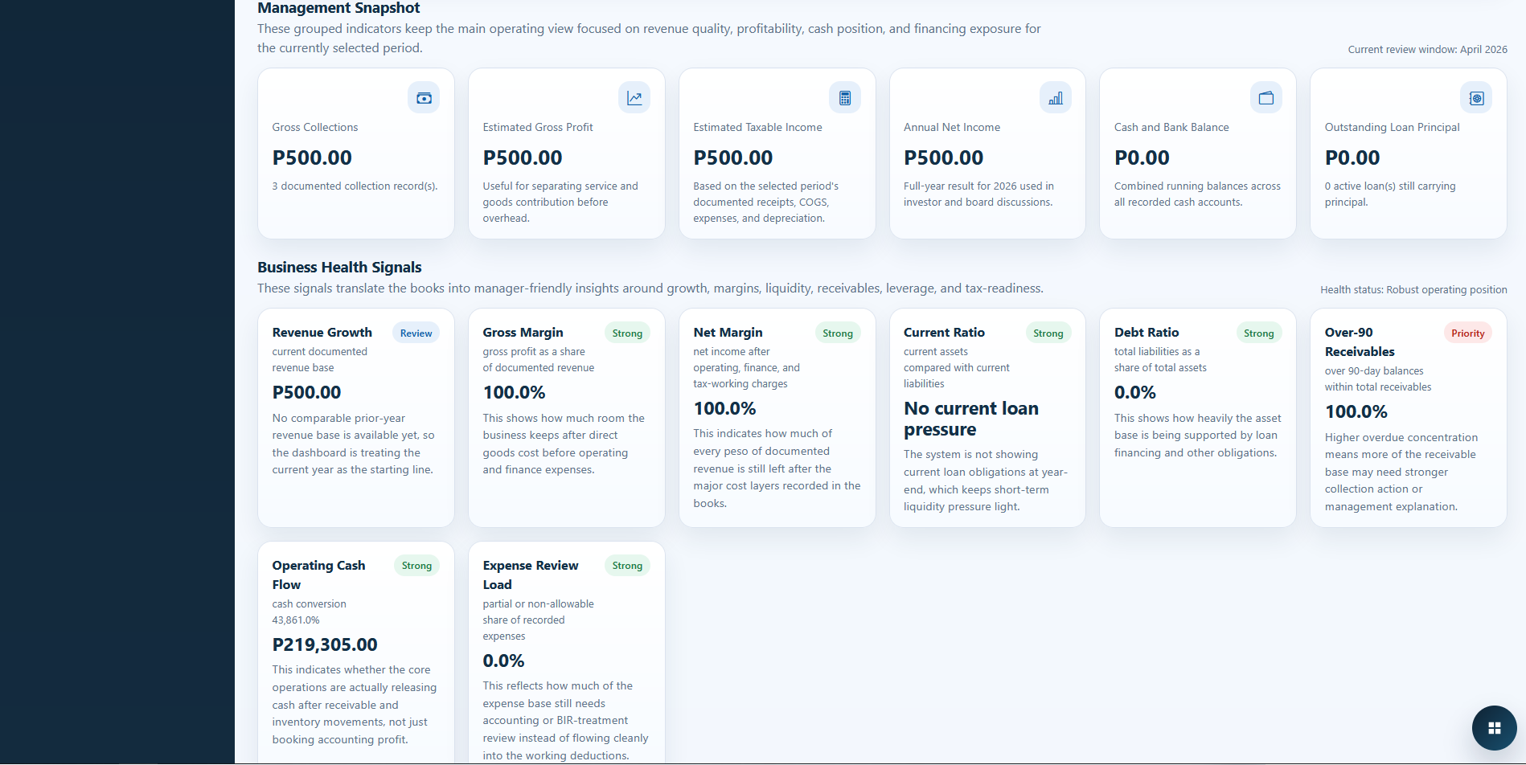Click the Estimated Taxable Income calculator icon
The height and width of the screenshot is (765, 1526).
845,98
